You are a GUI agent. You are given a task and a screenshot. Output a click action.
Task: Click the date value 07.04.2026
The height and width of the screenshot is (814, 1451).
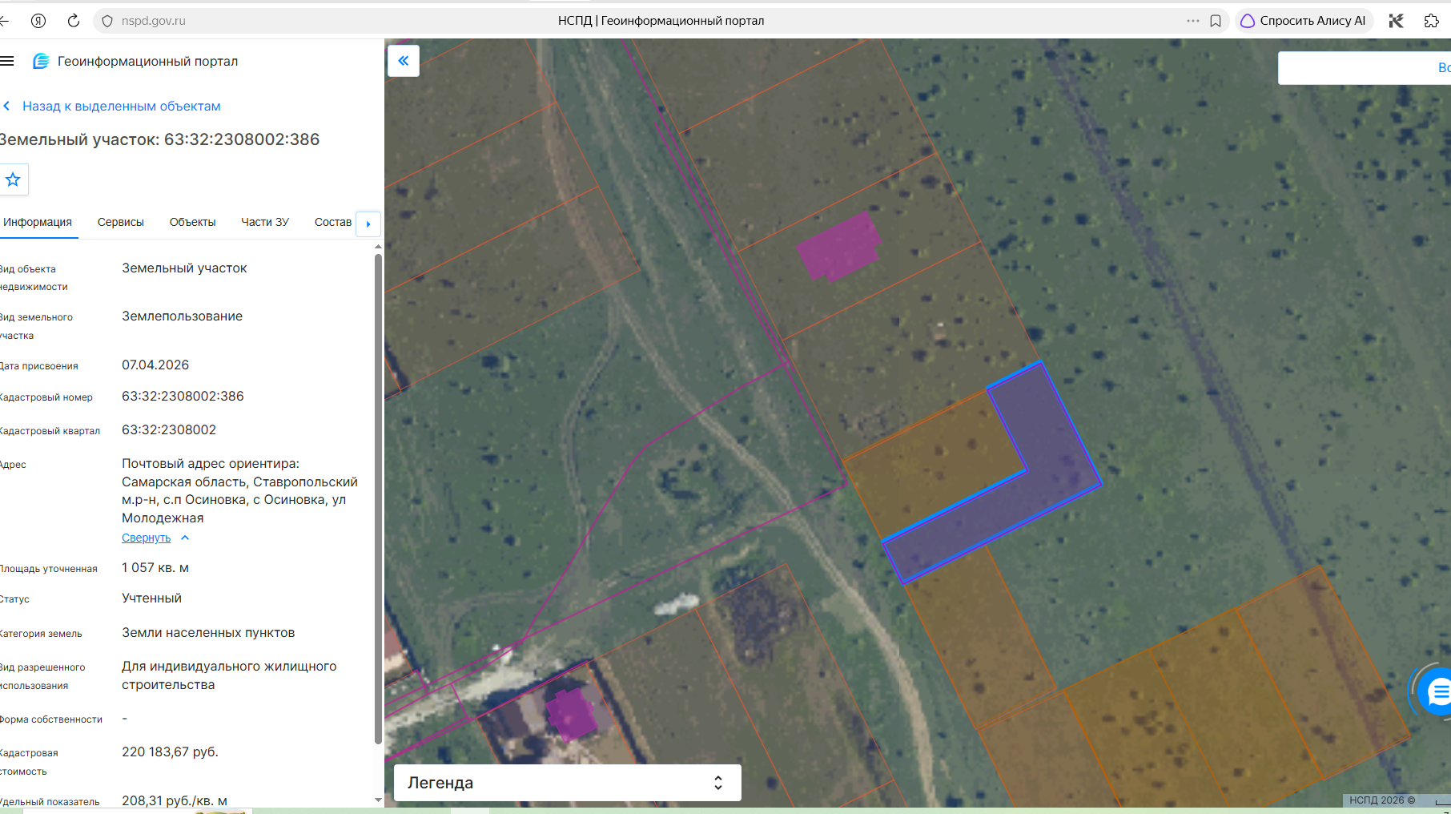(155, 365)
